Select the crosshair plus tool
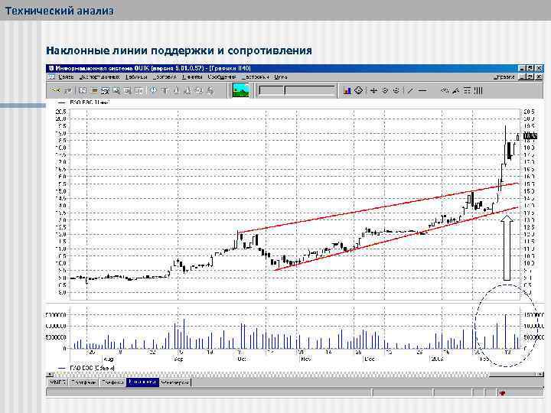The image size is (551, 413). tap(373, 91)
